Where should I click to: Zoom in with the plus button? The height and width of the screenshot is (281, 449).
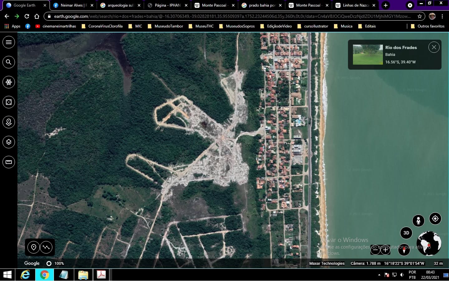pos(385,250)
